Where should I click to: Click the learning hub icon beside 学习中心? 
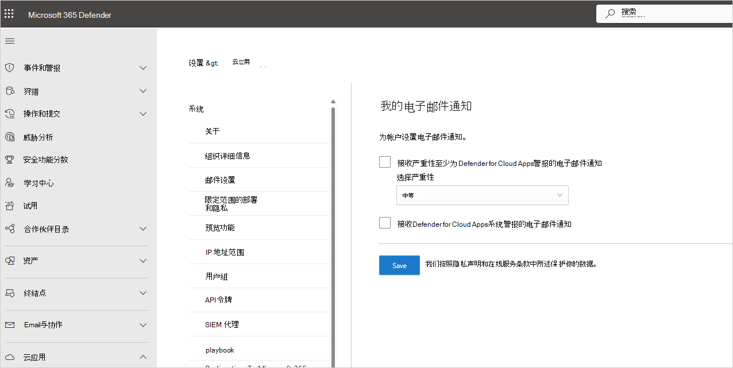(x=9, y=183)
